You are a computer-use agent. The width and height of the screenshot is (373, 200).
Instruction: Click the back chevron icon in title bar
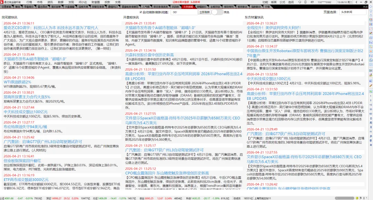[x=356, y=2]
